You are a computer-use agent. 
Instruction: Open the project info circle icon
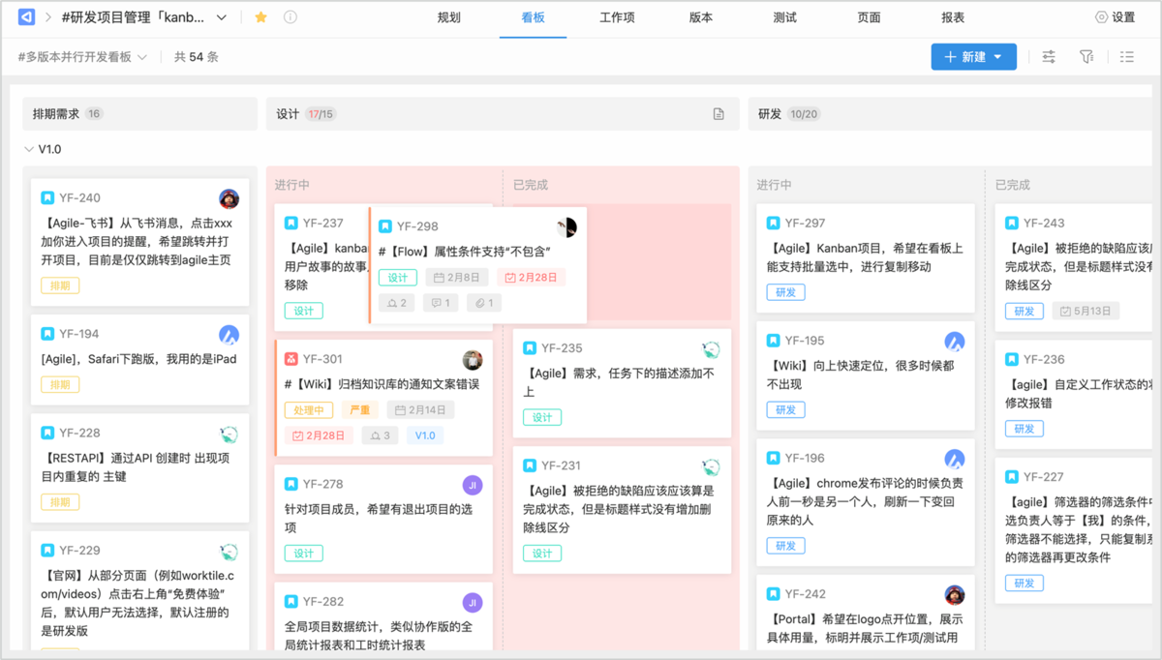(x=290, y=17)
